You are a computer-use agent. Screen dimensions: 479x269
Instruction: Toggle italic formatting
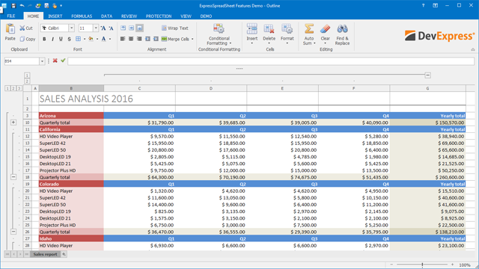click(x=52, y=39)
